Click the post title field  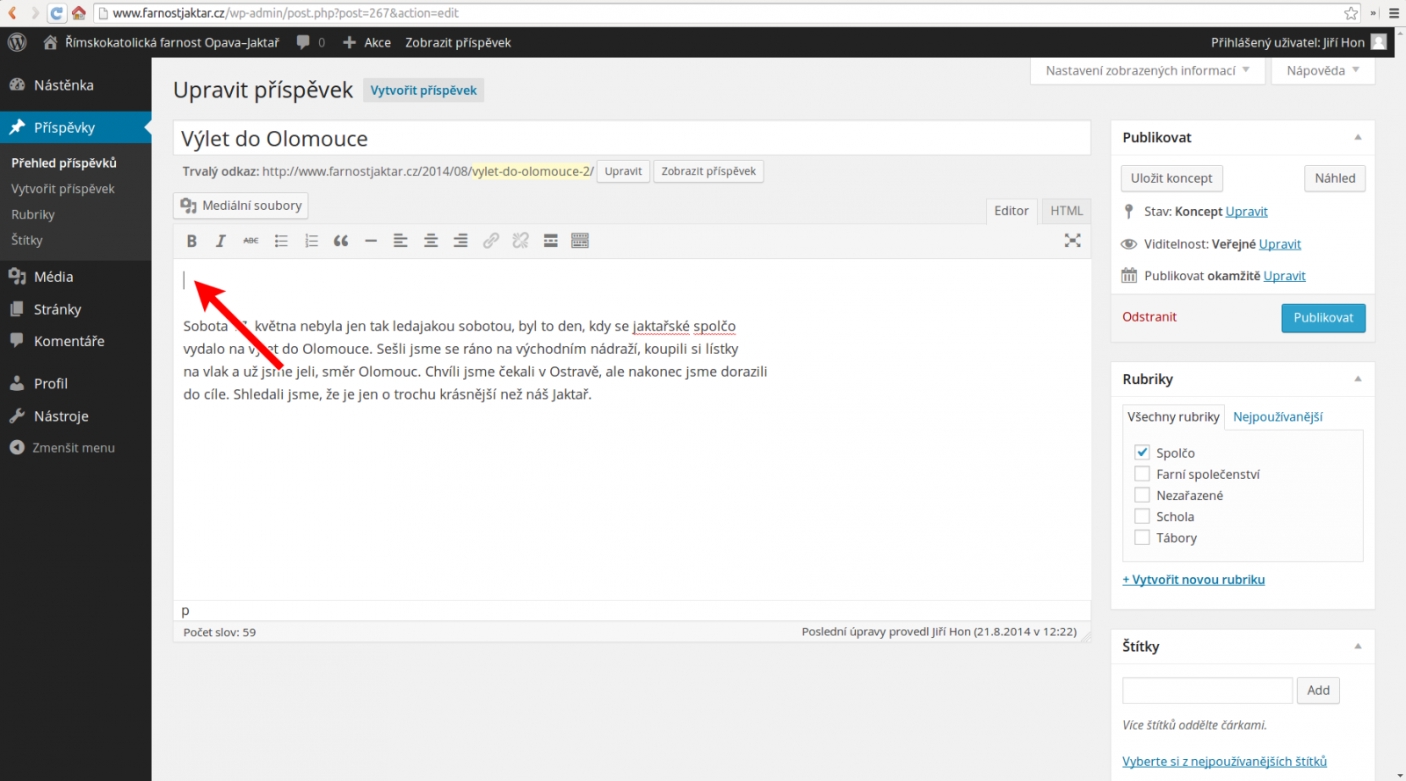[632, 139]
